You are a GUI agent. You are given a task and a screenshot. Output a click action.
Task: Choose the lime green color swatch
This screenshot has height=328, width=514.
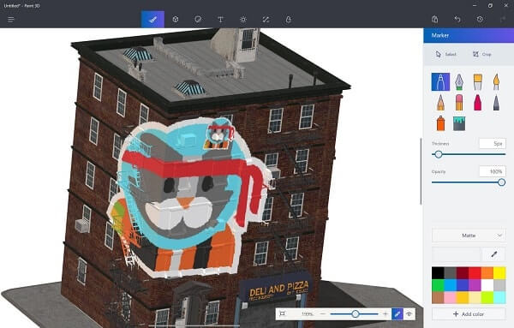487,297
